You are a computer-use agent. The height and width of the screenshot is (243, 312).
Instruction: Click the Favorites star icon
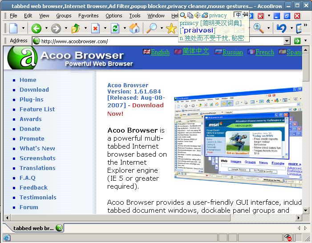pos(171,28)
